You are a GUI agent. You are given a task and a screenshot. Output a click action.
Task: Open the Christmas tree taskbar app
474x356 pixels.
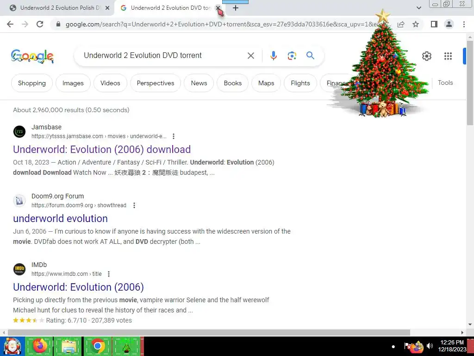[127, 346]
